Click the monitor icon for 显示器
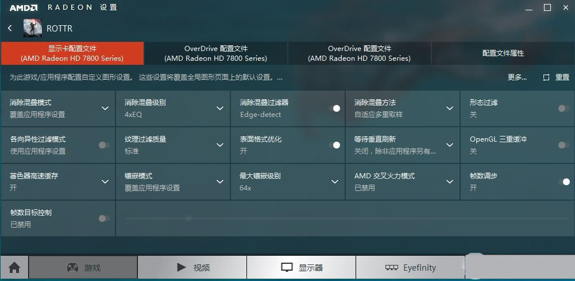 click(287, 267)
